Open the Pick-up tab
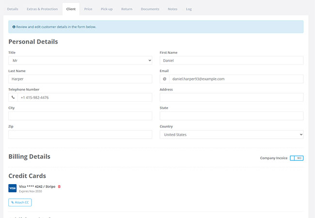The width and height of the screenshot is (315, 218). tap(107, 9)
